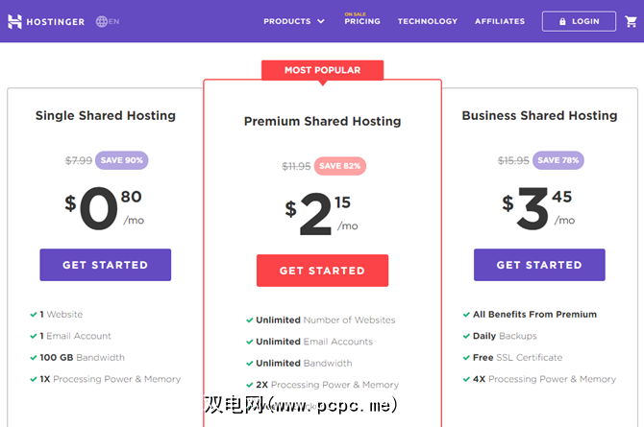
Task: Click the Save 90% badge
Action: (x=120, y=160)
